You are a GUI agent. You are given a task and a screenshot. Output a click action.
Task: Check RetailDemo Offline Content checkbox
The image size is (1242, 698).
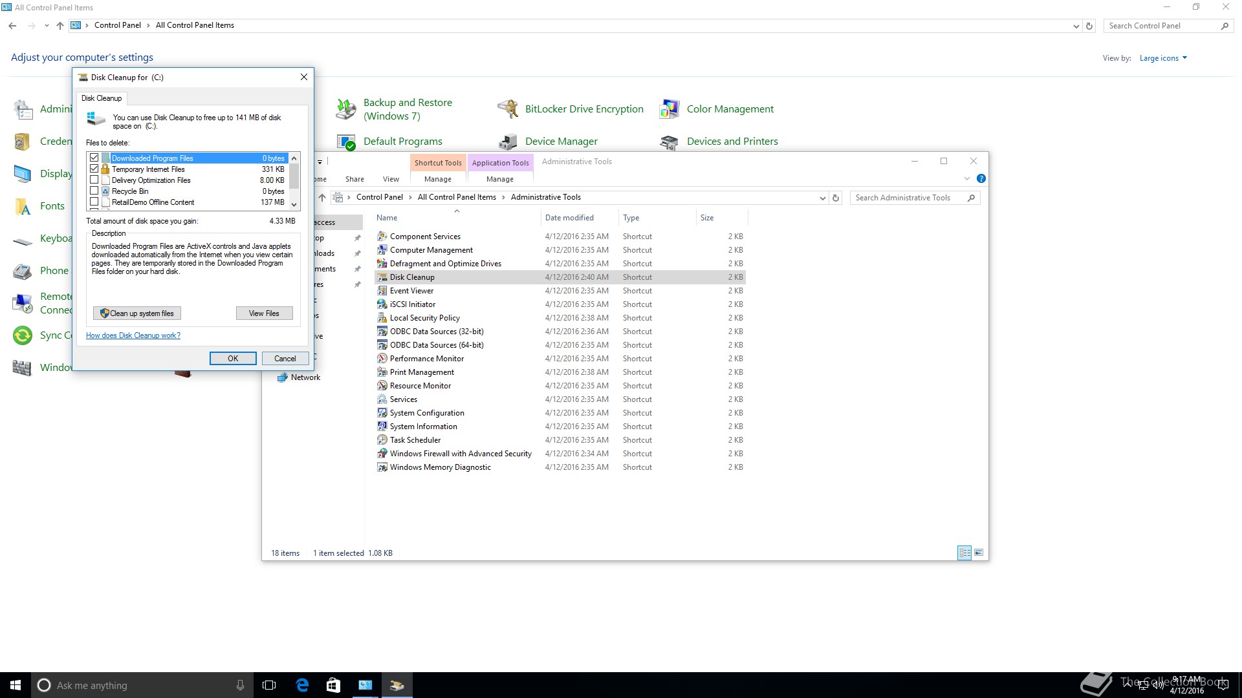pyautogui.click(x=94, y=202)
